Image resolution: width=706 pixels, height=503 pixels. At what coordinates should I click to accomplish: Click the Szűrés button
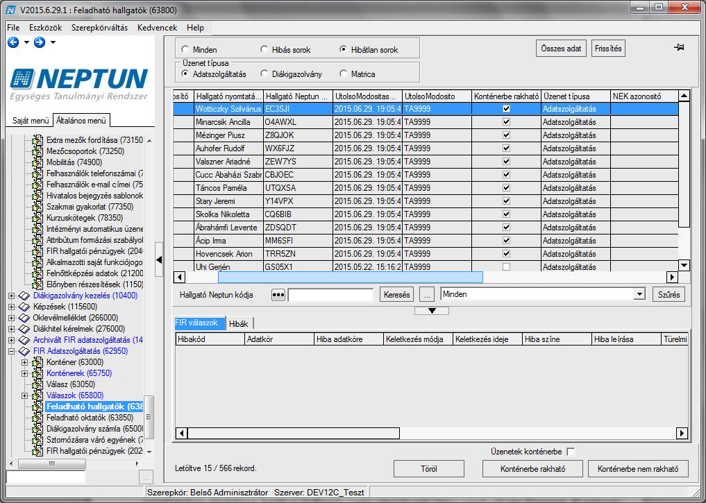[x=669, y=295]
